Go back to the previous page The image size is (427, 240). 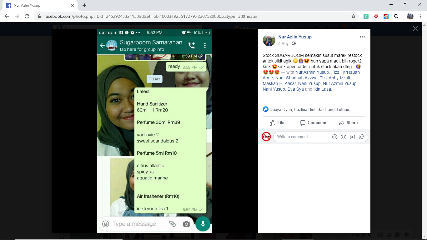[x=7, y=16]
